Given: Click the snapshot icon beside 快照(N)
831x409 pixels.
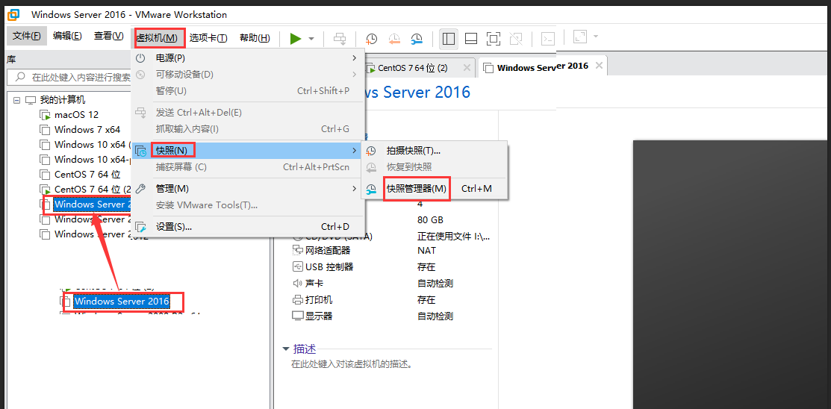Looking at the screenshot, I should point(141,151).
